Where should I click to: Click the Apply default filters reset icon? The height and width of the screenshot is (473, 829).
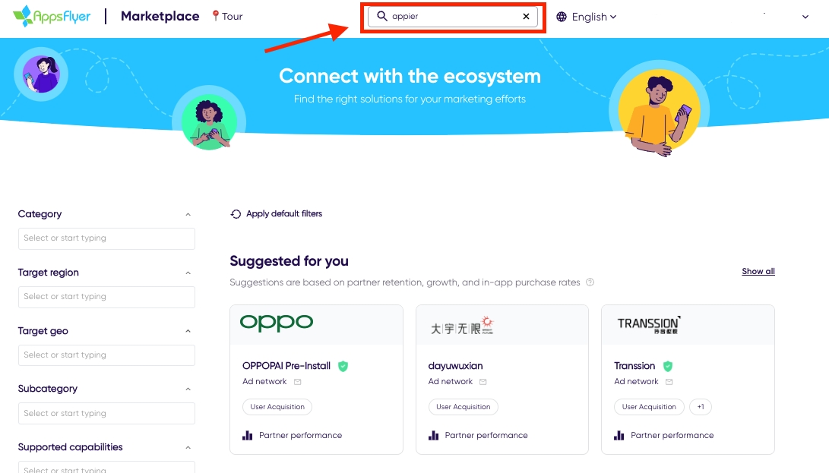coord(236,214)
